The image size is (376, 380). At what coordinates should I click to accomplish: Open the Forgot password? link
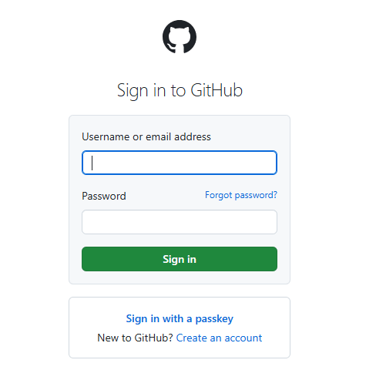click(x=241, y=195)
